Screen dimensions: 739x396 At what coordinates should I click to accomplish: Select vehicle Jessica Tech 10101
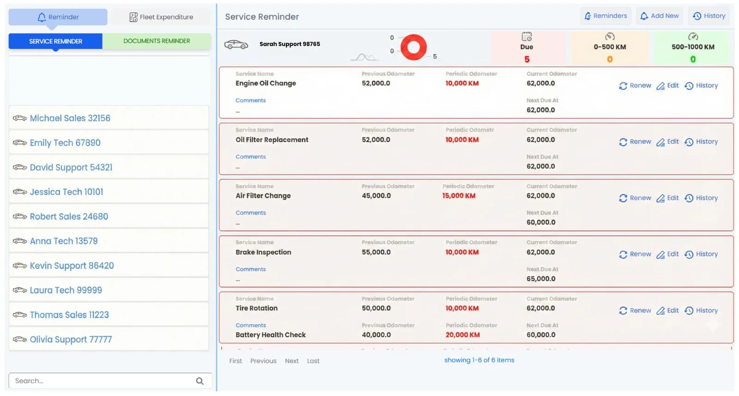109,191
